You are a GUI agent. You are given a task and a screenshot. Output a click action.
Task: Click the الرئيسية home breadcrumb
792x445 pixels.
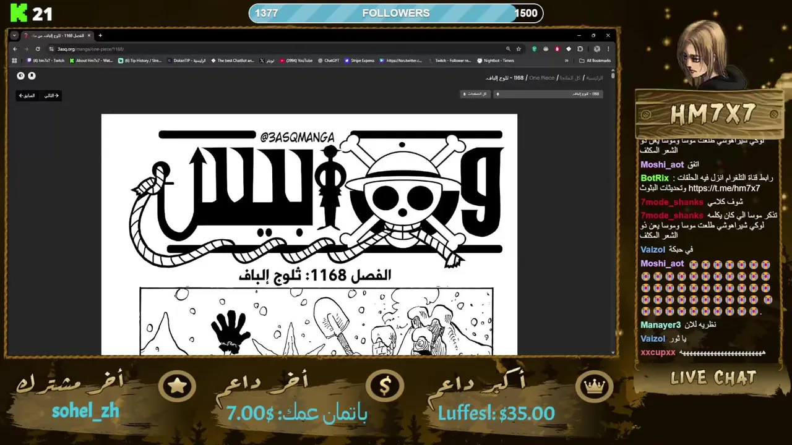pos(595,78)
